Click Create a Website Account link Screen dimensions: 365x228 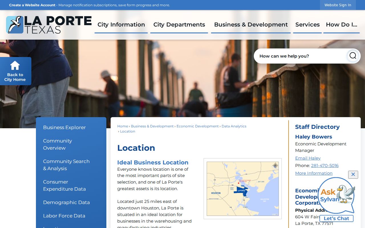[32, 5]
